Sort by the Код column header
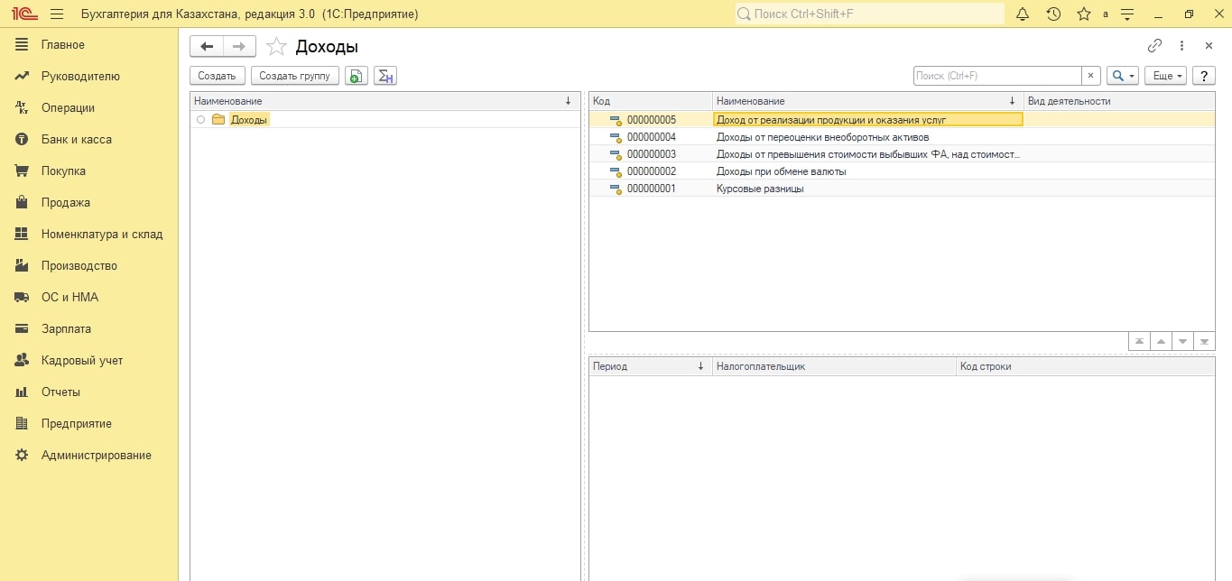1232x581 pixels. pos(650,101)
